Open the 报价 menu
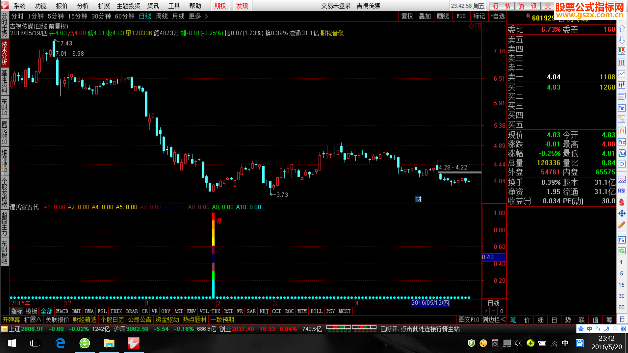628x353 pixels. 62,6
